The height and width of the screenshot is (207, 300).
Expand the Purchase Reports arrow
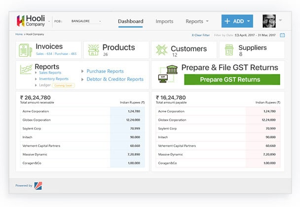click(82, 71)
